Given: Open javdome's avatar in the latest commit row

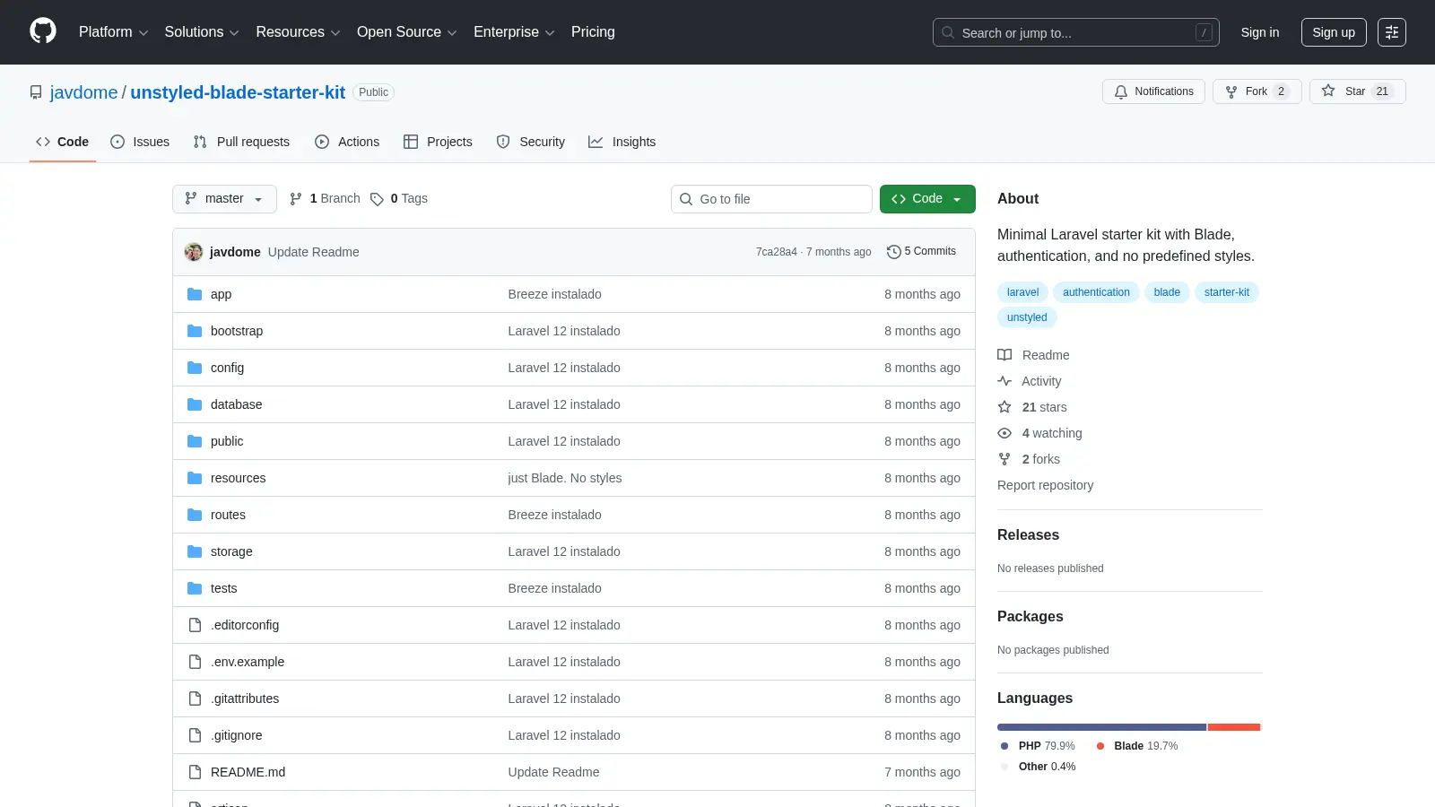Looking at the screenshot, I should click(194, 252).
